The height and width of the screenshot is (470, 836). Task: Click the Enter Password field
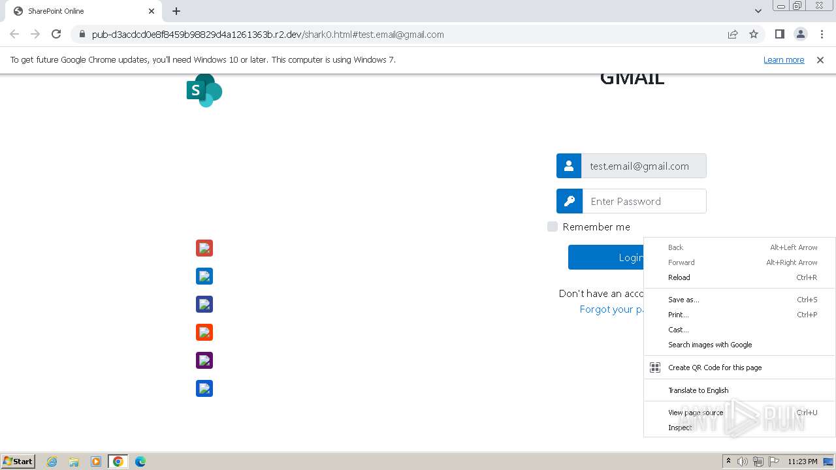[x=644, y=201]
